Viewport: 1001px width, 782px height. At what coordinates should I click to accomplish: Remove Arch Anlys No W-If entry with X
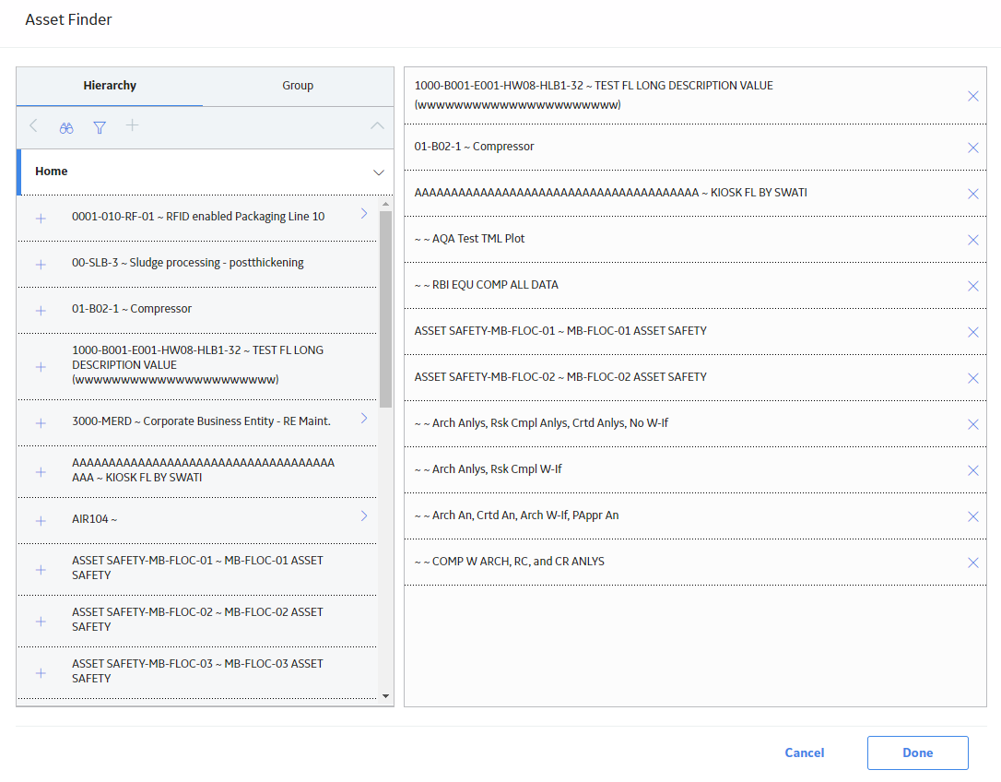[x=973, y=424]
